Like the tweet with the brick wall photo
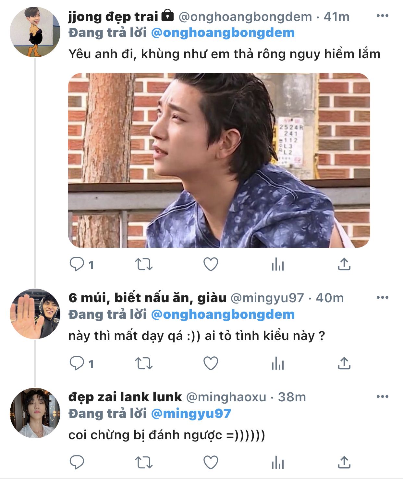The height and width of the screenshot is (482, 403). [x=211, y=264]
